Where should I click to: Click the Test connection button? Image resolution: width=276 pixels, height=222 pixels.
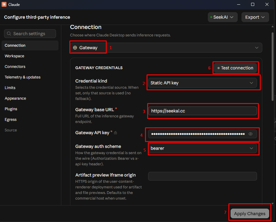click(x=235, y=68)
